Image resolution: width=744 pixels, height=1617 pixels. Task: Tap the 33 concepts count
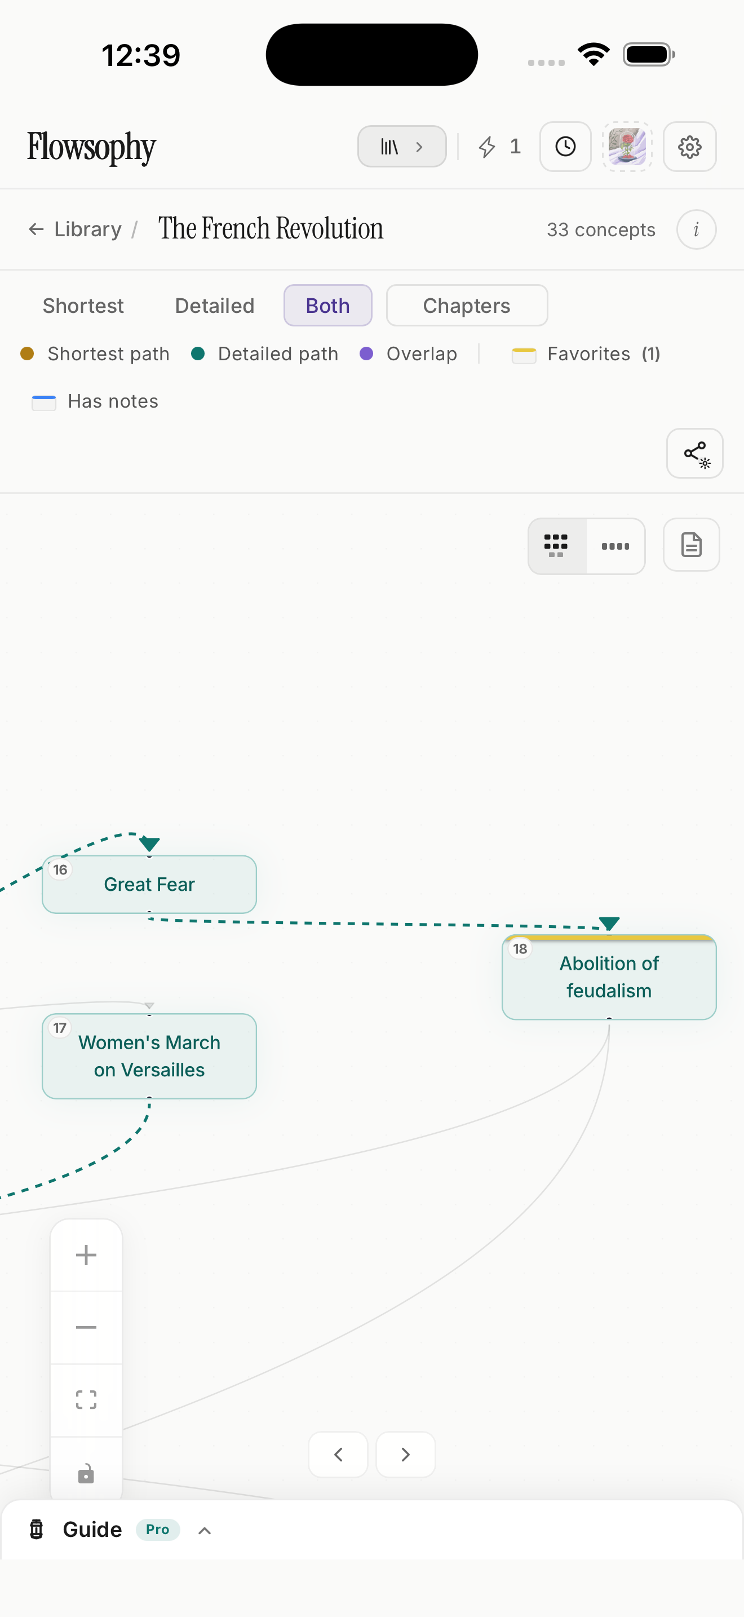[x=601, y=229]
